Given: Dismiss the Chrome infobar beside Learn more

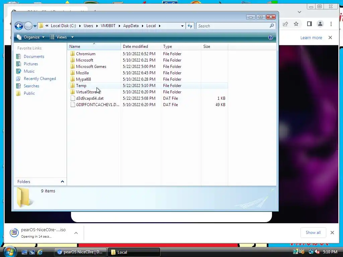Looking at the screenshot, I should pos(330,37).
